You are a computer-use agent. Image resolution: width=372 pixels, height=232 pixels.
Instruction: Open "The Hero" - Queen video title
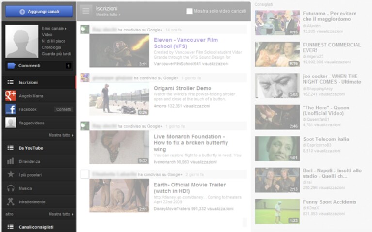(x=326, y=110)
